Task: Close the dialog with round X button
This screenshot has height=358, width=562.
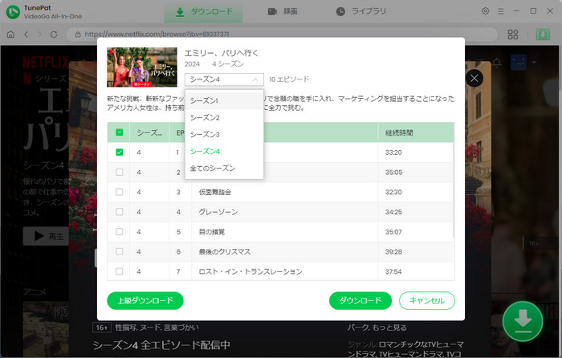Action: tap(474, 79)
